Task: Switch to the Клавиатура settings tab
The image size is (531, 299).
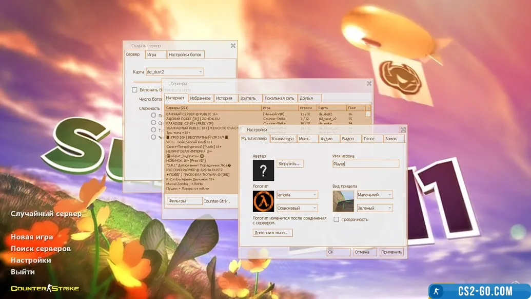Action: (x=283, y=139)
